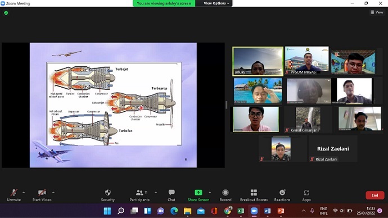Screen dimensions: 388x218
Task: Expand audio options arrow beside Unmute
Action: click(x=24, y=192)
